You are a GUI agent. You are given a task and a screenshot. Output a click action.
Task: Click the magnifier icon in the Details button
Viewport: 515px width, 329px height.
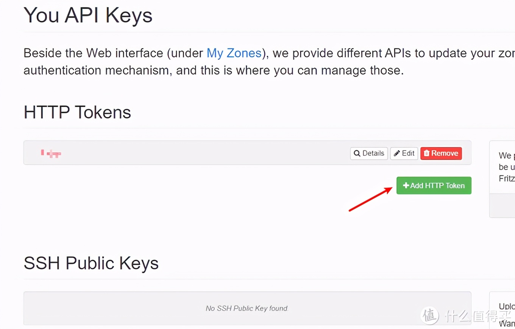[357, 154]
